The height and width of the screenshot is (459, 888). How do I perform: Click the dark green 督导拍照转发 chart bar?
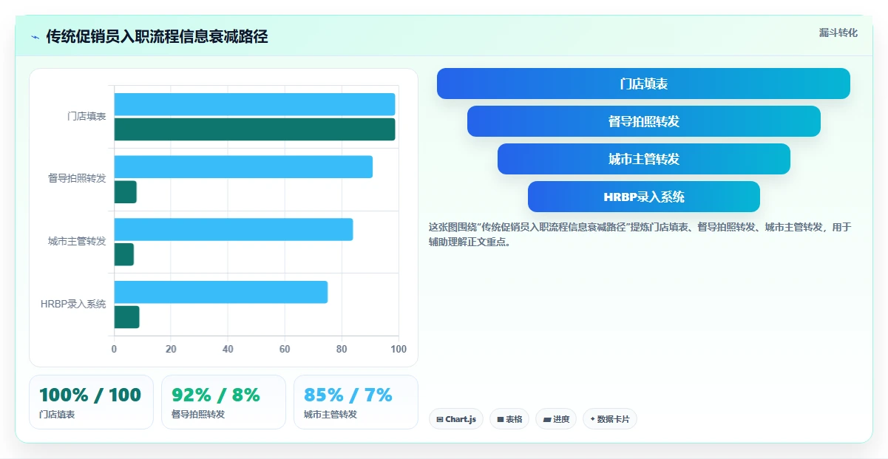[125, 192]
